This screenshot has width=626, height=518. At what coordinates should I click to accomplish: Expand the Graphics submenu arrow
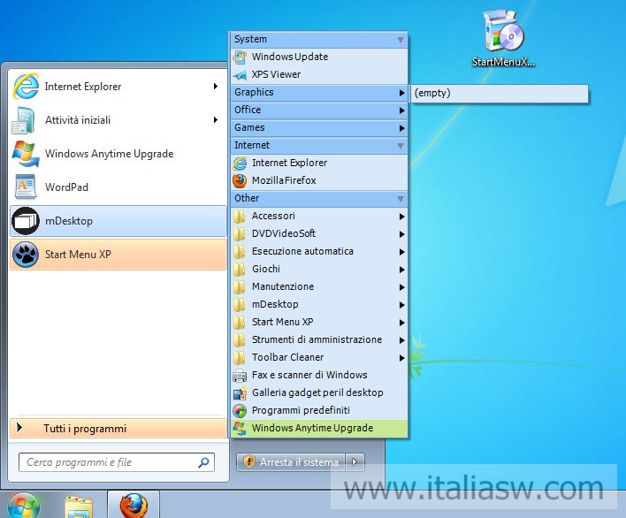pyautogui.click(x=401, y=93)
